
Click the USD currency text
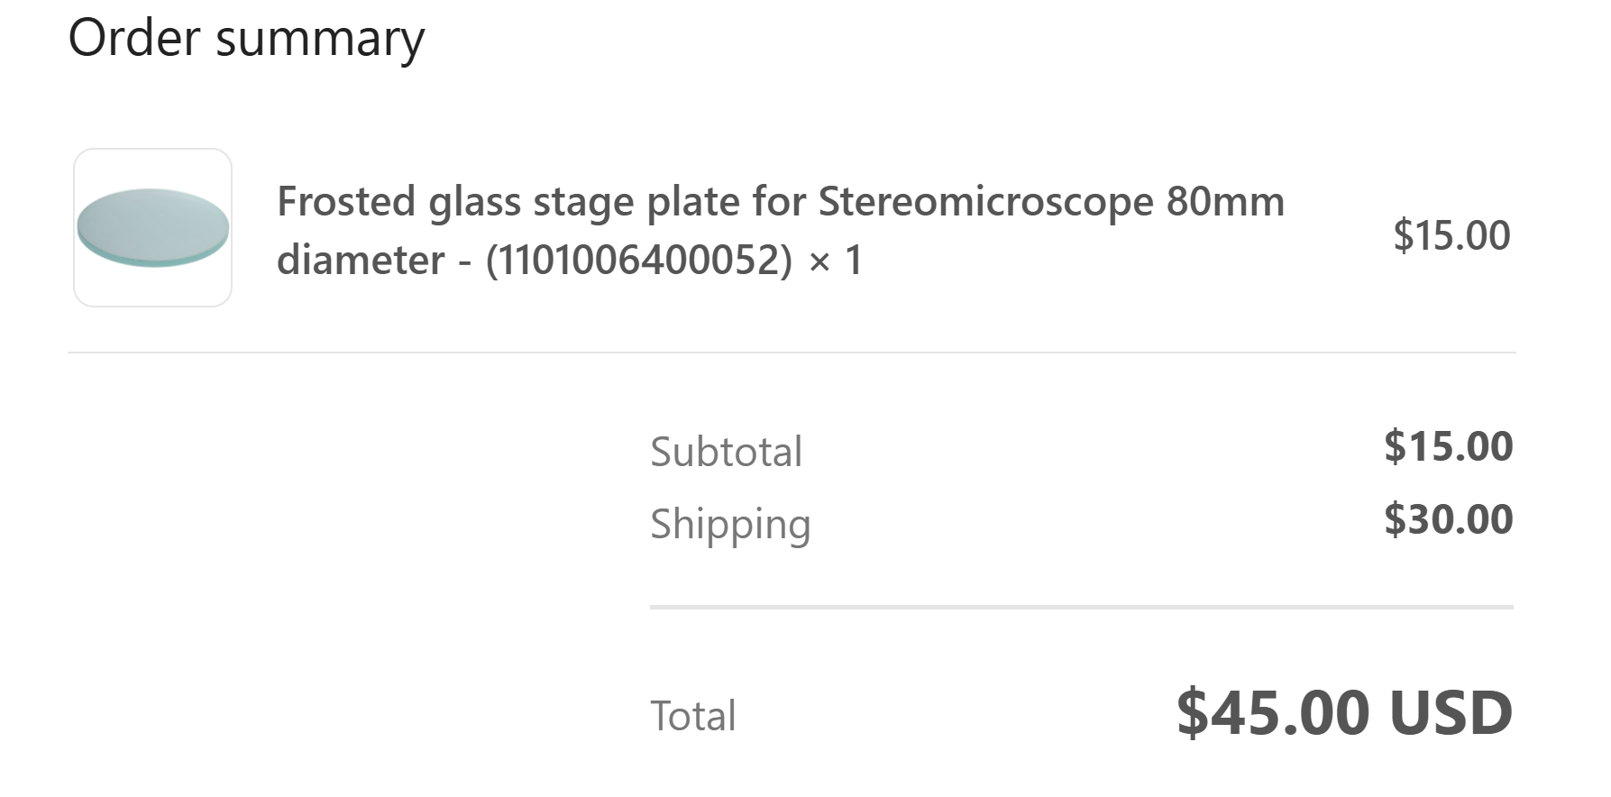[1451, 712]
